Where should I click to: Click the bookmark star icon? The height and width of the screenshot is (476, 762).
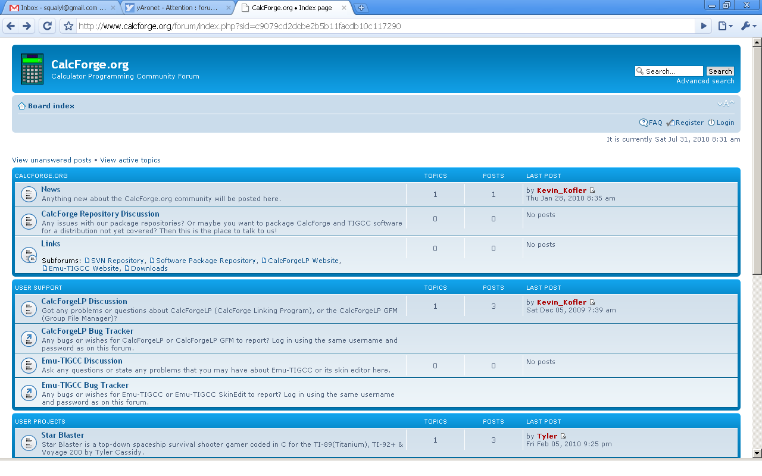[x=68, y=26]
